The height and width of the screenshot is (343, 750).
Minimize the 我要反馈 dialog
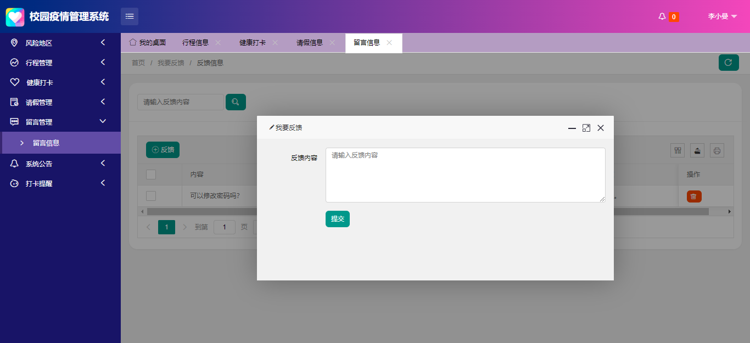572,128
